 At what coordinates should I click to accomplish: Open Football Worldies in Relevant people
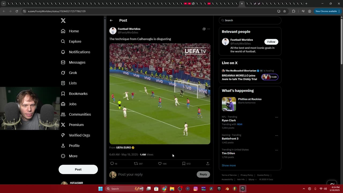241,40
